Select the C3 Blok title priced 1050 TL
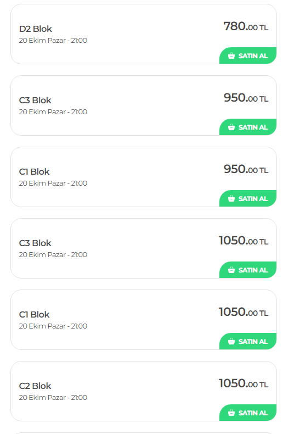Viewport: 283px width, 434px height. coord(35,243)
